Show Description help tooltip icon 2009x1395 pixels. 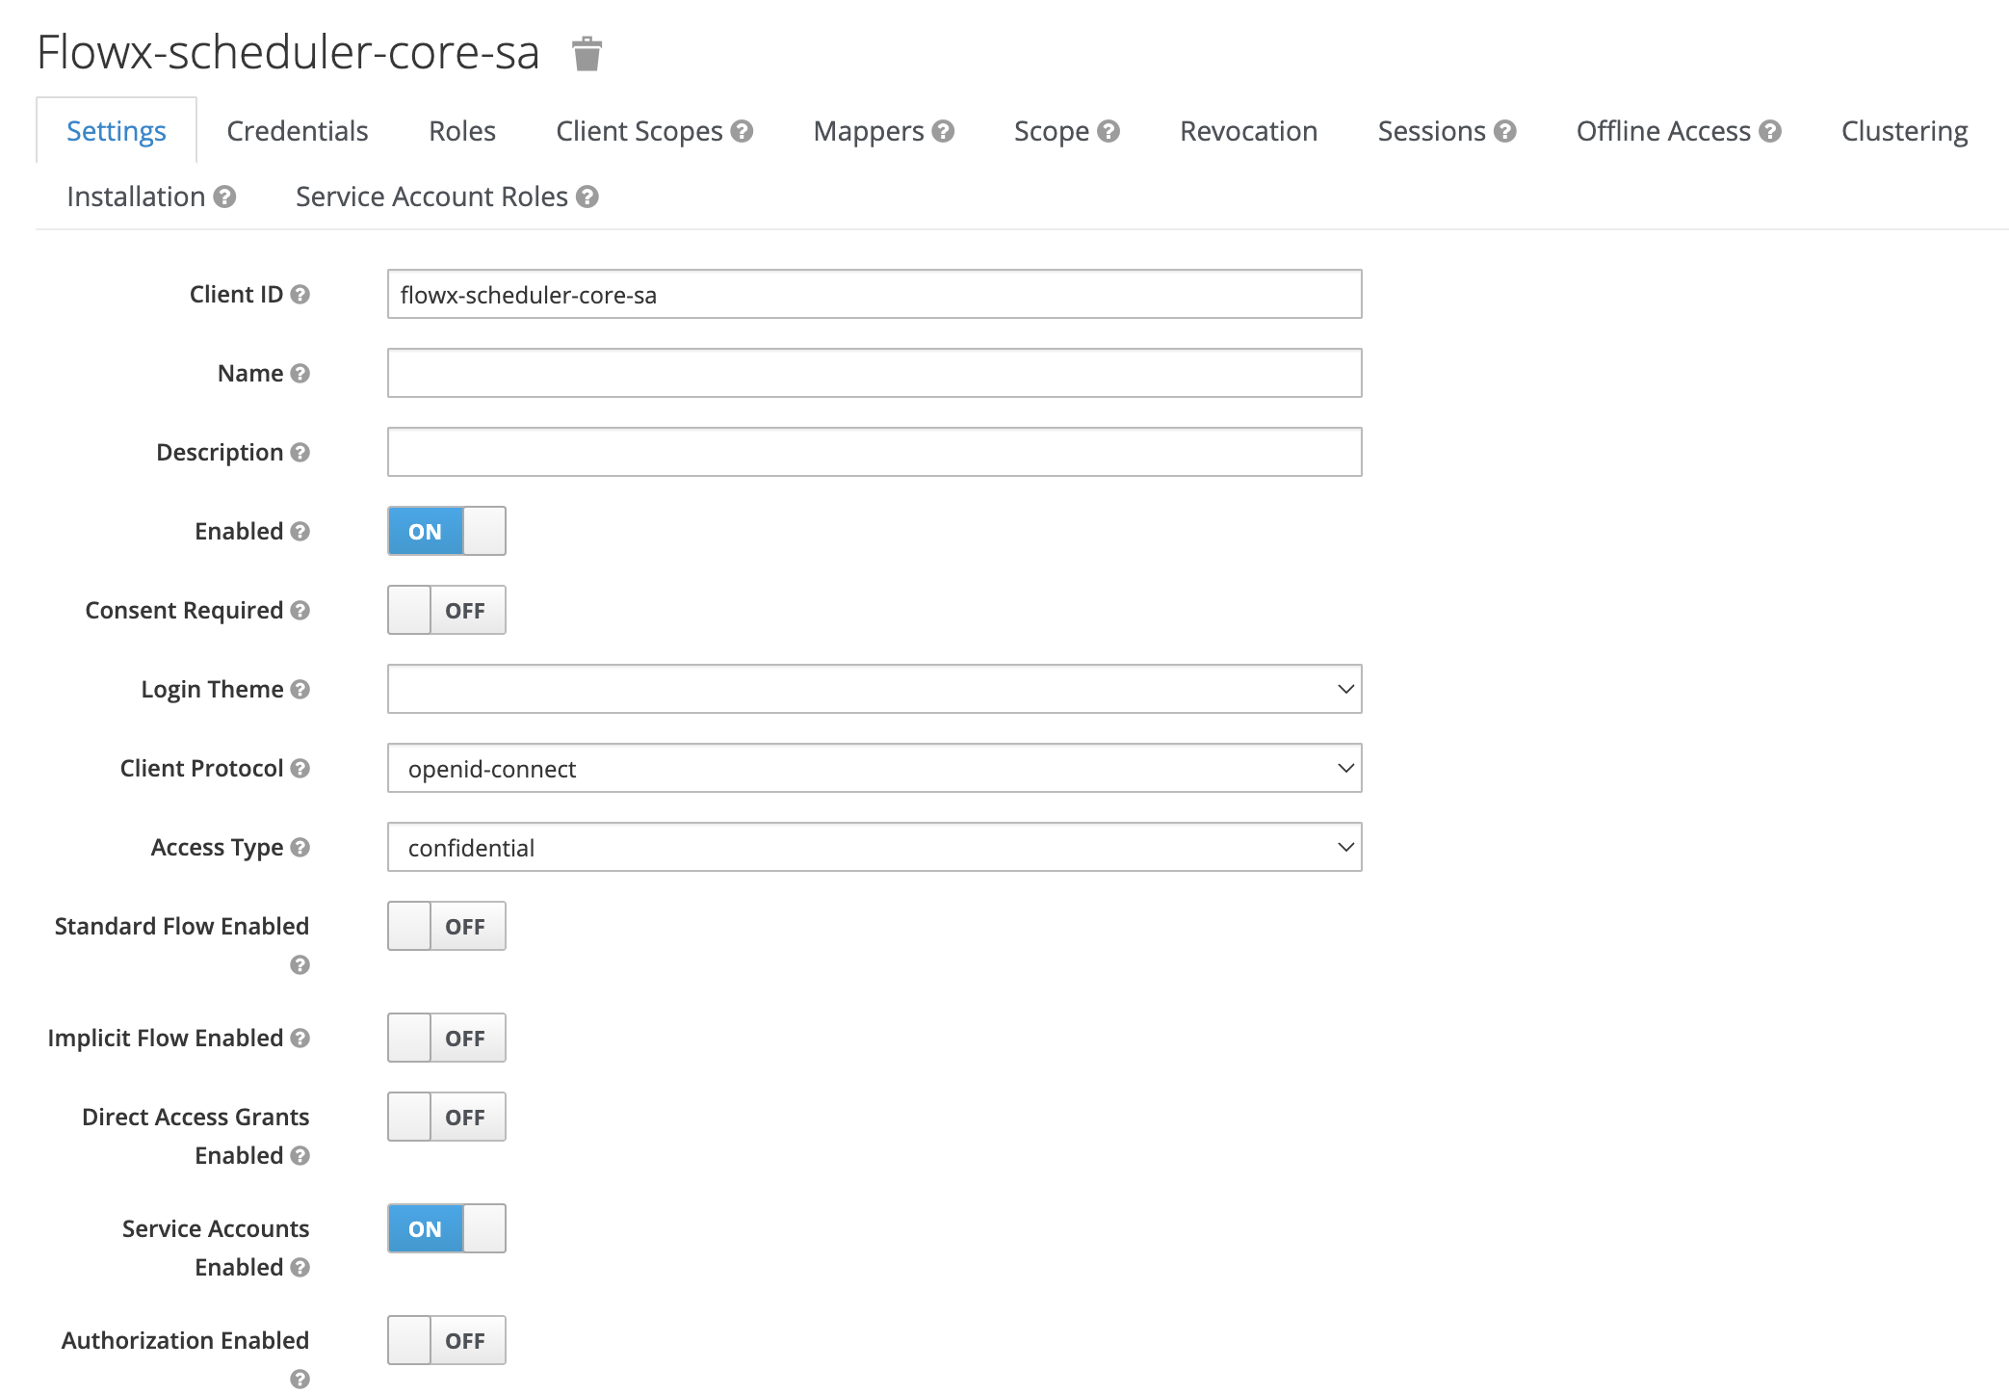[300, 452]
